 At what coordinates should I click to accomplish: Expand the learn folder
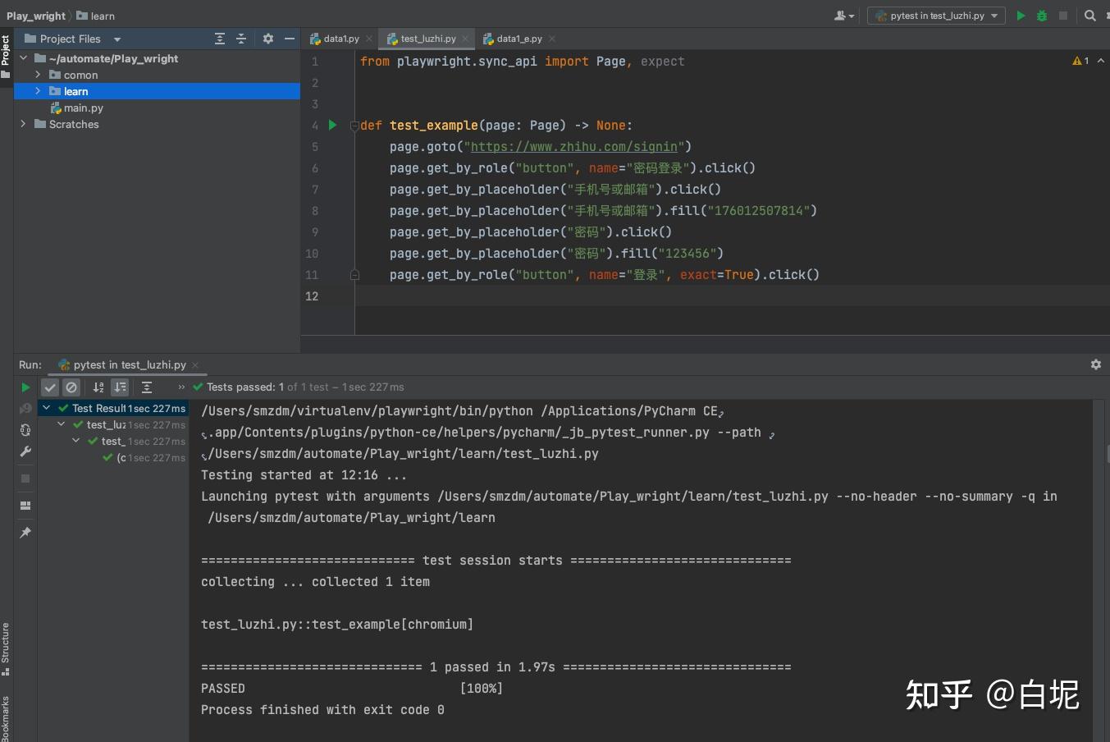tap(38, 91)
